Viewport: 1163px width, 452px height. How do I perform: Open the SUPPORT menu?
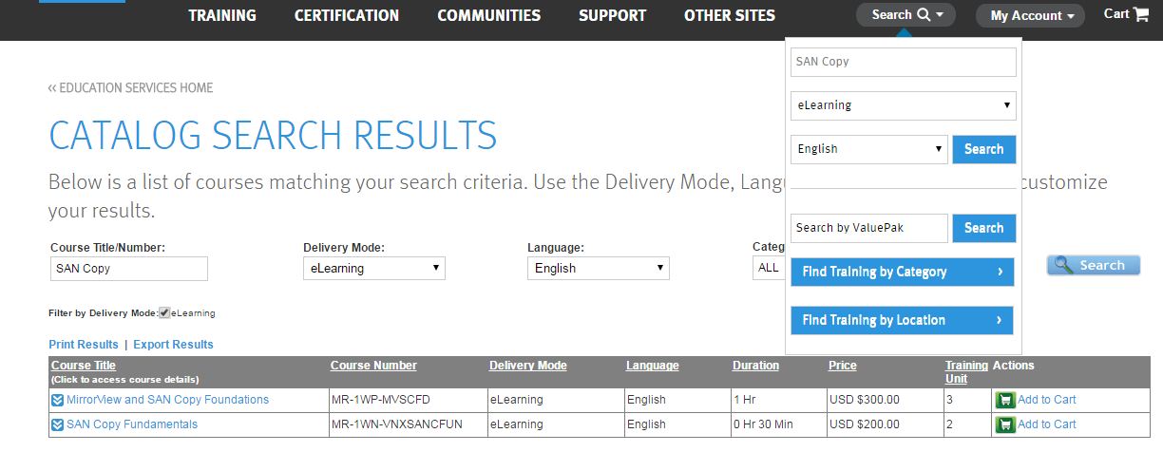(612, 15)
